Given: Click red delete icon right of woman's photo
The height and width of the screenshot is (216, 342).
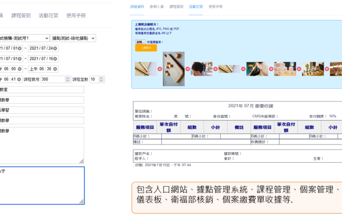Looking at the screenshot, I should [215, 69].
